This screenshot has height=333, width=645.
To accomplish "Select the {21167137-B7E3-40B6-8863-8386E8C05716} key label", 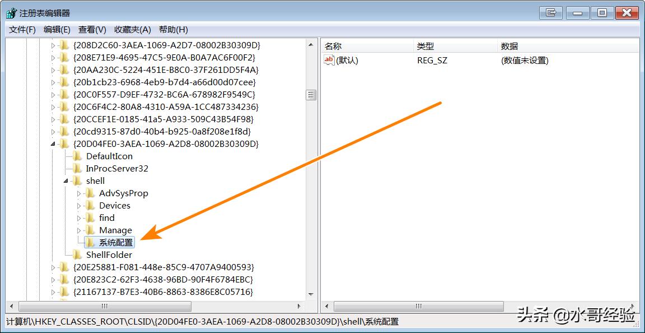I will (162, 292).
